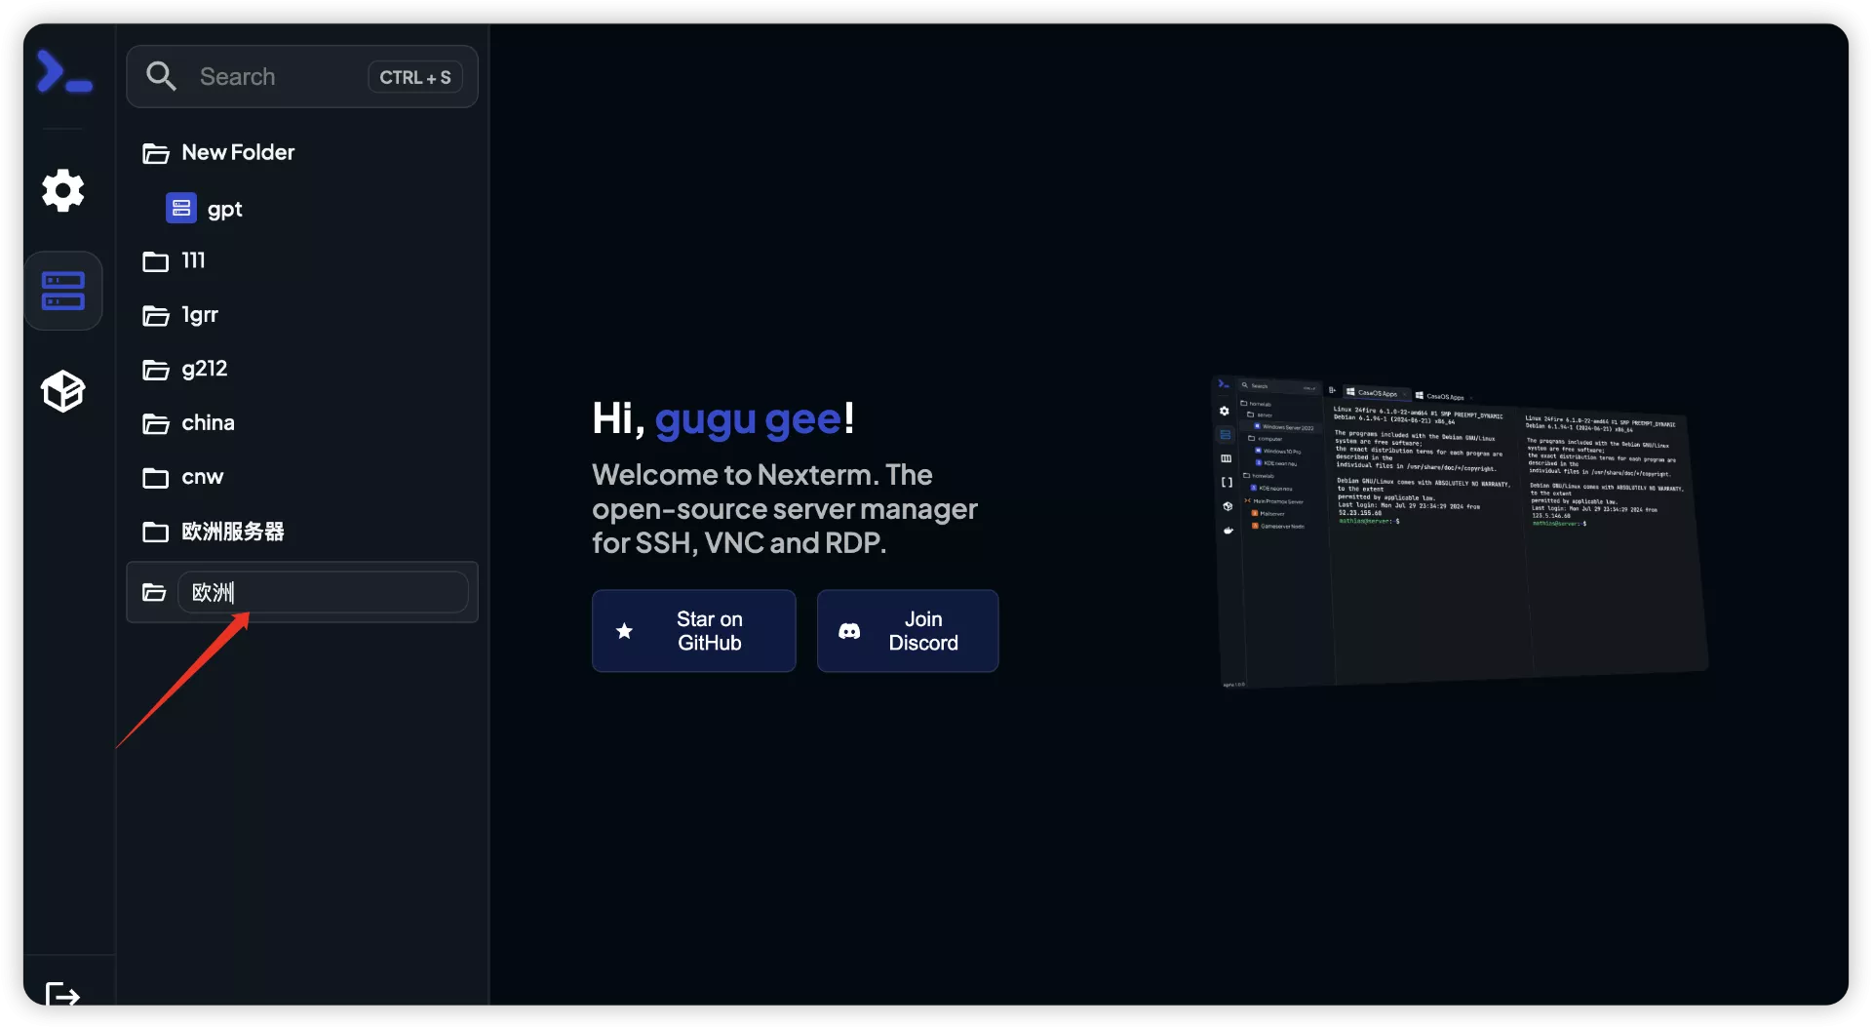The image size is (1872, 1028).
Task: Select the Servers sidebar icon
Action: click(x=63, y=291)
